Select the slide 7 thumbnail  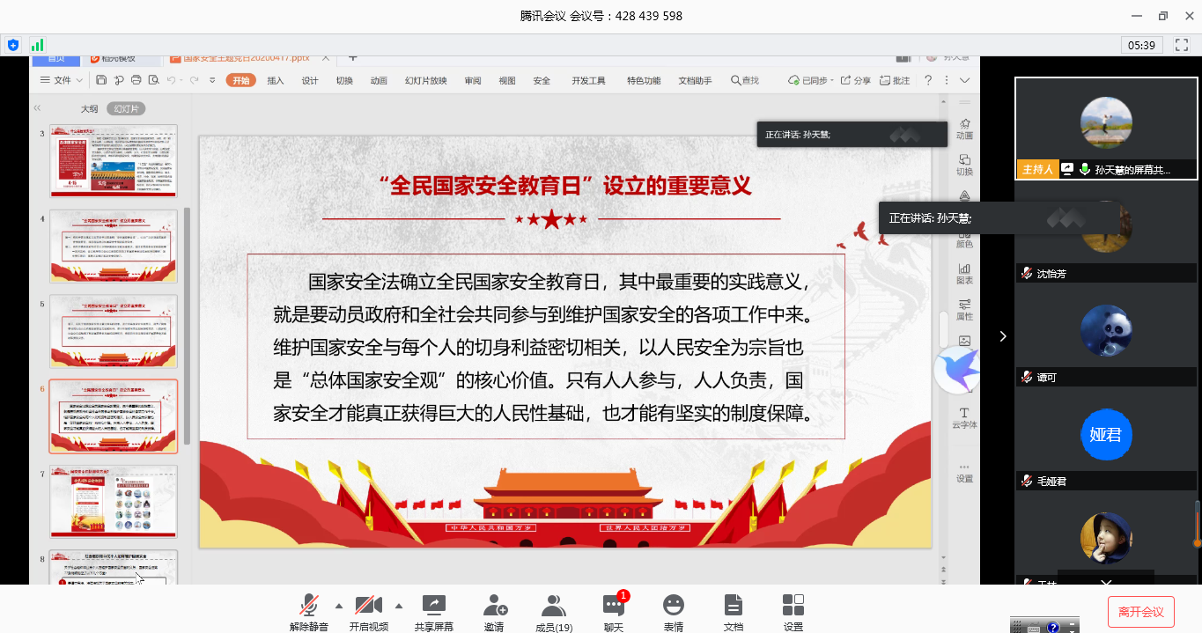coord(114,502)
